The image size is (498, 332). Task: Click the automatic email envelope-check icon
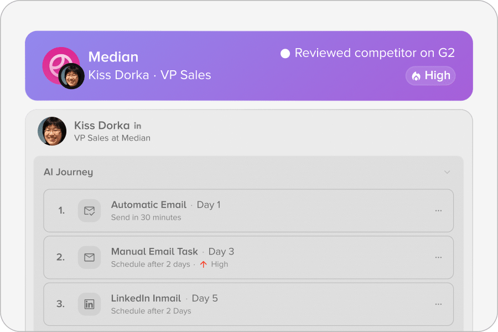point(89,211)
